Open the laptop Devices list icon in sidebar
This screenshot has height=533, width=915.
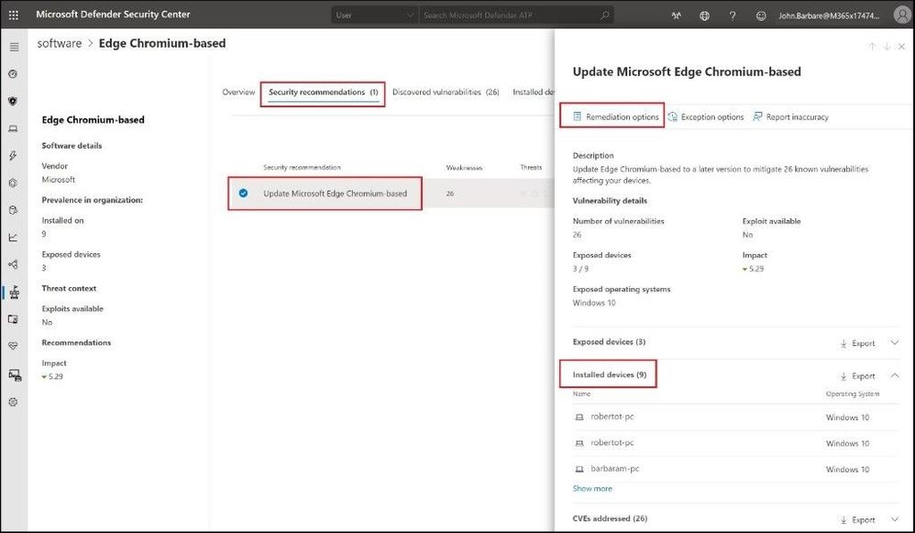[x=14, y=128]
